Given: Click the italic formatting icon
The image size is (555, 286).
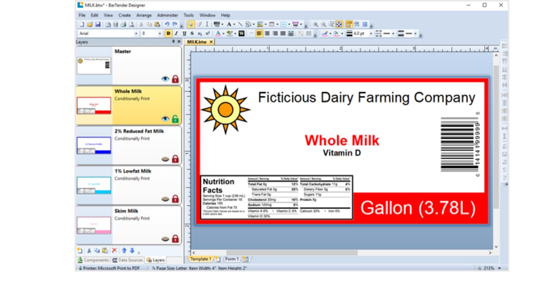Looking at the screenshot, I should [176, 34].
